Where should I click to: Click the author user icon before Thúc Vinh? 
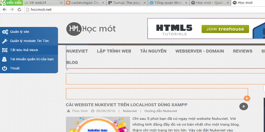(69, 111)
